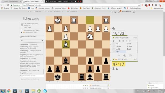
Task: Select the black bishop above the black pawns
Action: [x=66, y=60]
